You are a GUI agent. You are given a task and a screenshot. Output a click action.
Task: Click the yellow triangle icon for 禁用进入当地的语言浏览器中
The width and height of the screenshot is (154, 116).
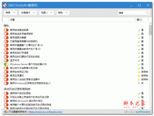click(139, 80)
